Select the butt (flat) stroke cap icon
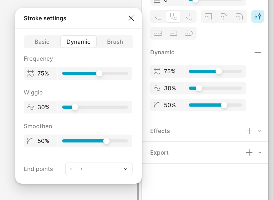Viewport: 273px width, 200px height. 158,33
